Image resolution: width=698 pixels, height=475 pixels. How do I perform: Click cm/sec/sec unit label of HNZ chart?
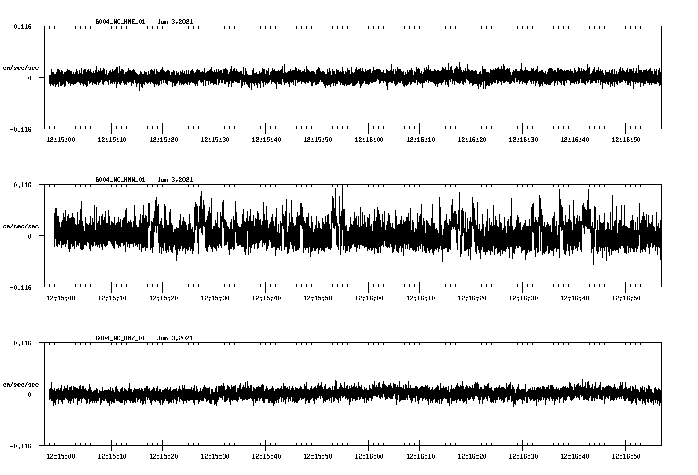pyautogui.click(x=21, y=385)
